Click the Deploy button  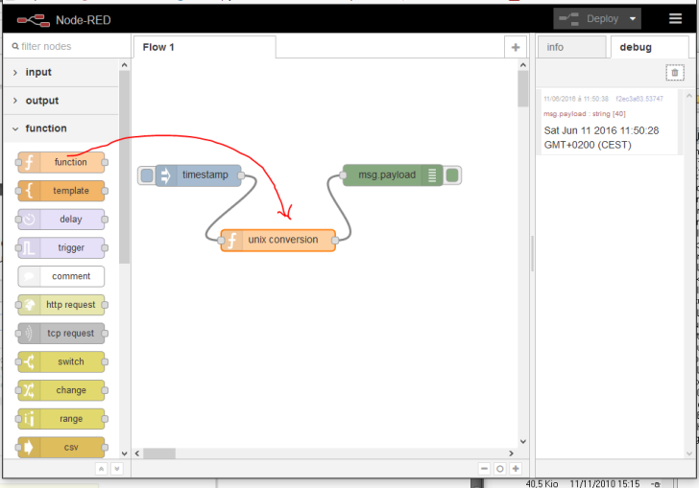tap(590, 19)
